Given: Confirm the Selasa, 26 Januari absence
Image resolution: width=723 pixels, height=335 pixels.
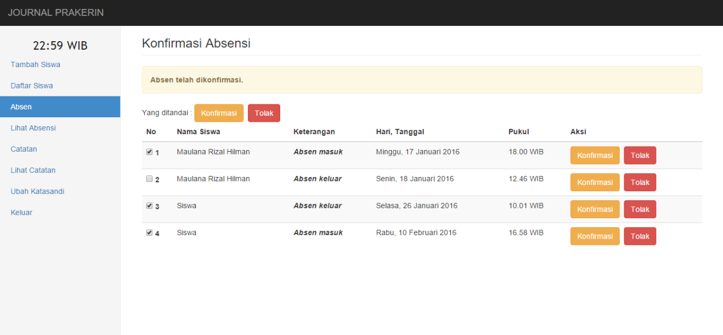Looking at the screenshot, I should coord(595,209).
